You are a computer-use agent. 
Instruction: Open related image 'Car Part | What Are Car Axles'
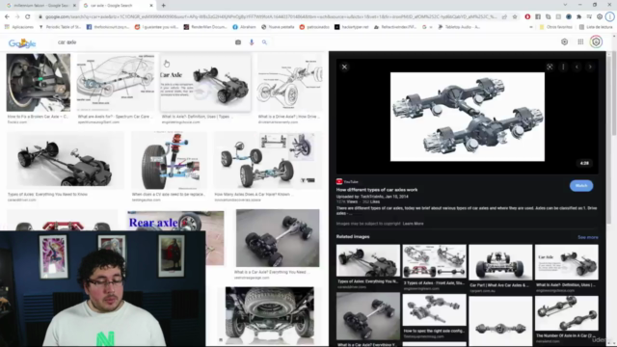tap(500, 262)
